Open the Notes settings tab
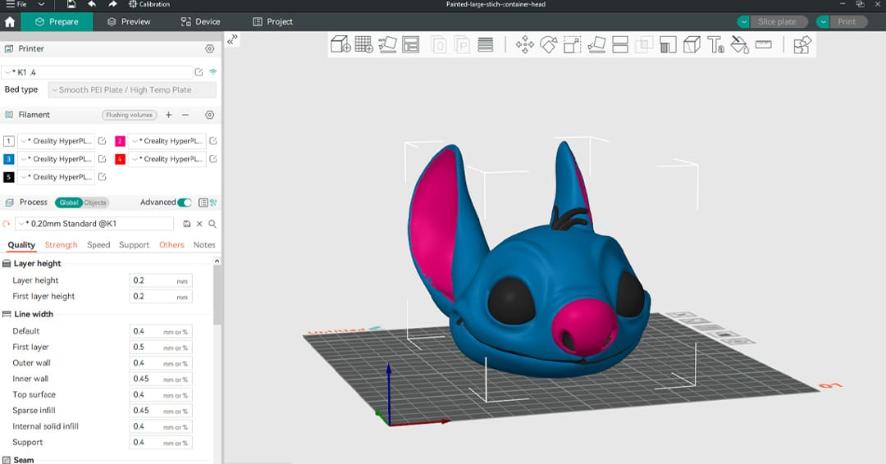Image resolution: width=886 pixels, height=464 pixels. (x=204, y=245)
